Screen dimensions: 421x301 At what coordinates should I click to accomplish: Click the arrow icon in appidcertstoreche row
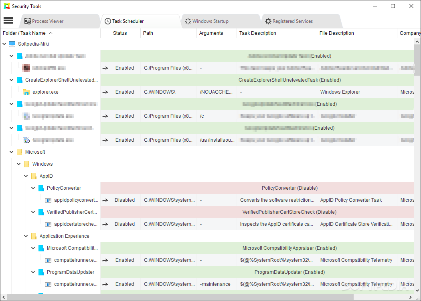[105, 224]
